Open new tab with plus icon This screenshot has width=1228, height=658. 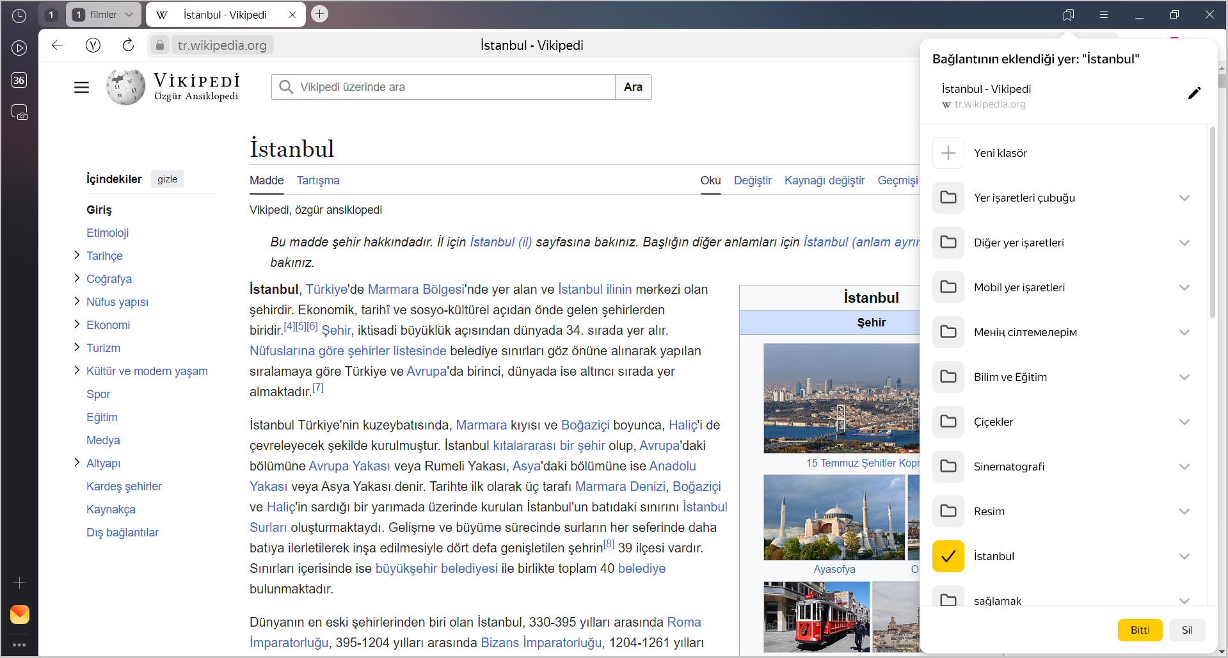319,14
